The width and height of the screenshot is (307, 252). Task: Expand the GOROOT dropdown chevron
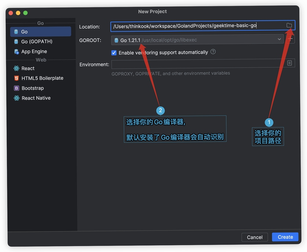click(x=279, y=39)
